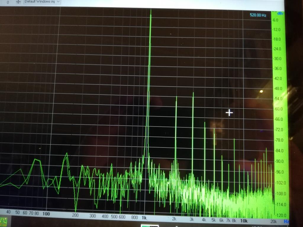Click the -120.0 level on the dB scale
The height and width of the screenshot is (227, 303).
point(281,215)
